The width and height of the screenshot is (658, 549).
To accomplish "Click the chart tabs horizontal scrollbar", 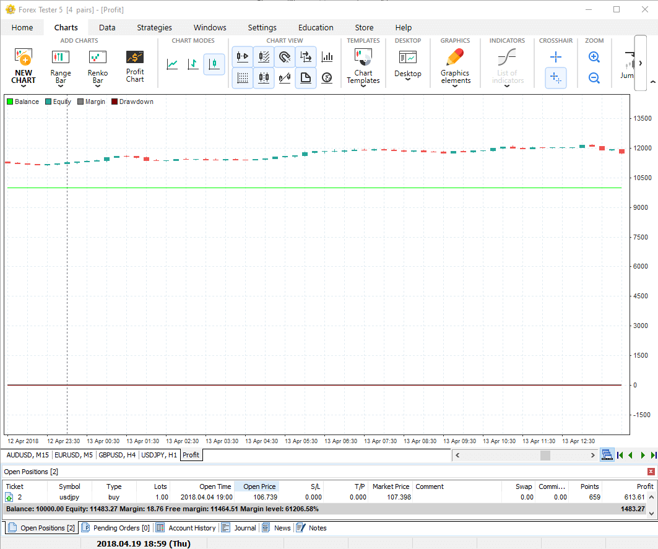I will 525,455.
